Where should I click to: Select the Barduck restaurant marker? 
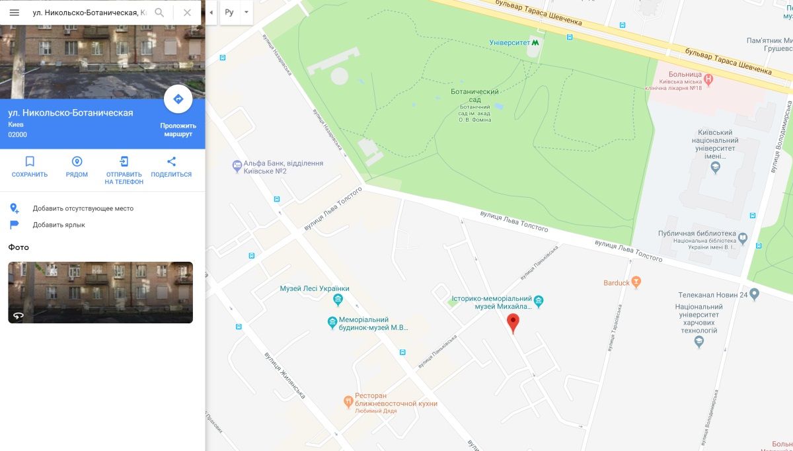click(x=636, y=282)
